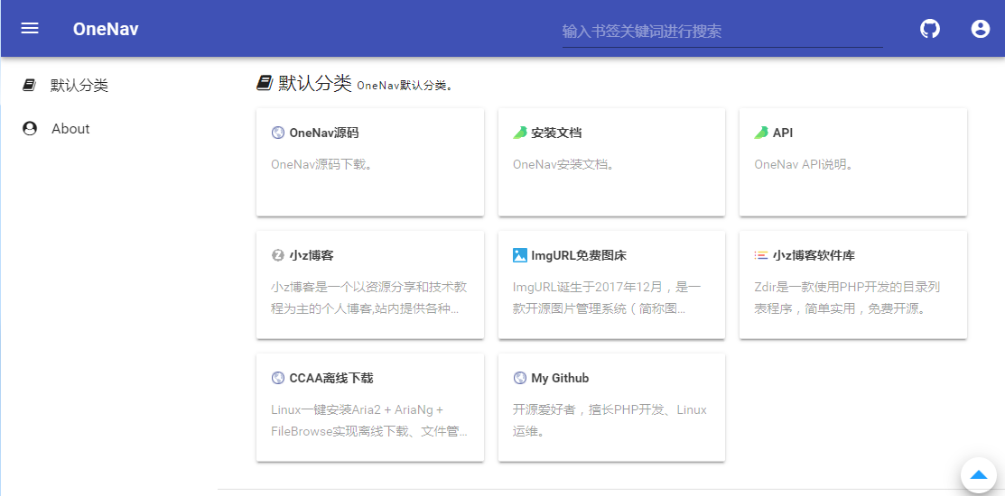Click the globe icon beside OneNav源码
The width and height of the screenshot is (1005, 496).
click(278, 133)
